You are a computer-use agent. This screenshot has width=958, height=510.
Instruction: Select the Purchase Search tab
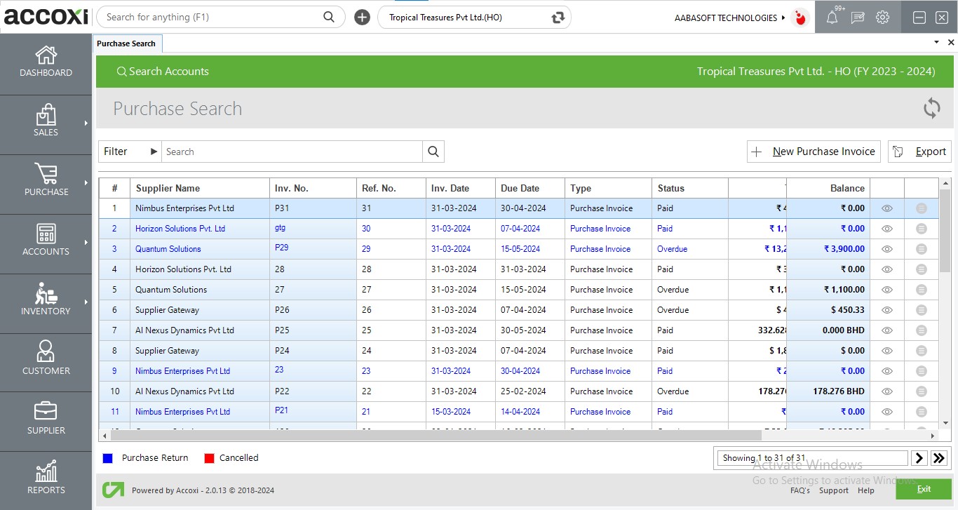click(x=126, y=43)
